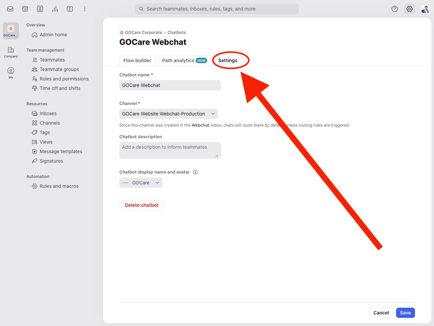Open the contacts icon in top bar
Image resolution: width=434 pixels, height=326 pixels.
[40, 9]
